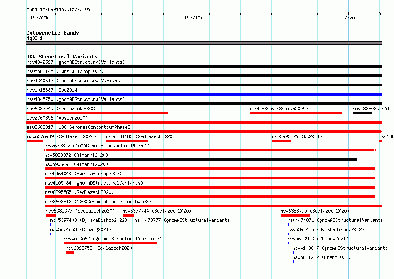Click the red bar under nsv6376939
The height and width of the screenshot is (279, 394).
35,141
